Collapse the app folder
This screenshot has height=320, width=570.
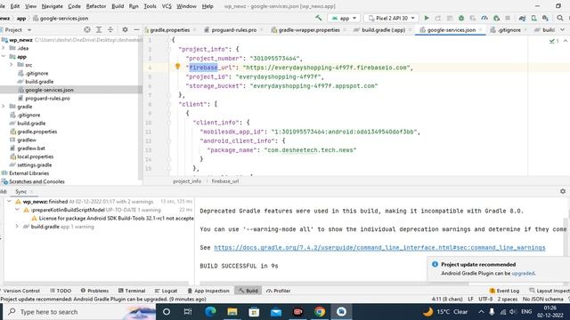pyautogui.click(x=4, y=56)
